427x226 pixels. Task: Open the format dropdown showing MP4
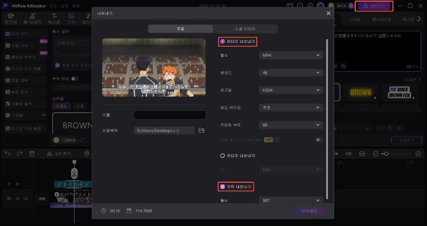coord(291,55)
